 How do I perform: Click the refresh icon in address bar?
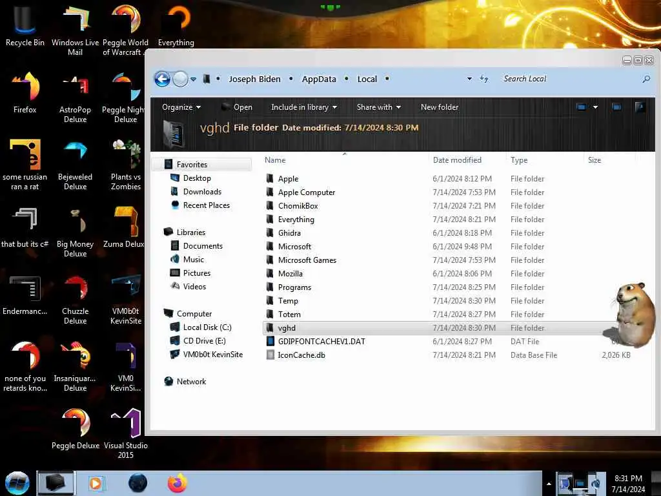click(484, 79)
